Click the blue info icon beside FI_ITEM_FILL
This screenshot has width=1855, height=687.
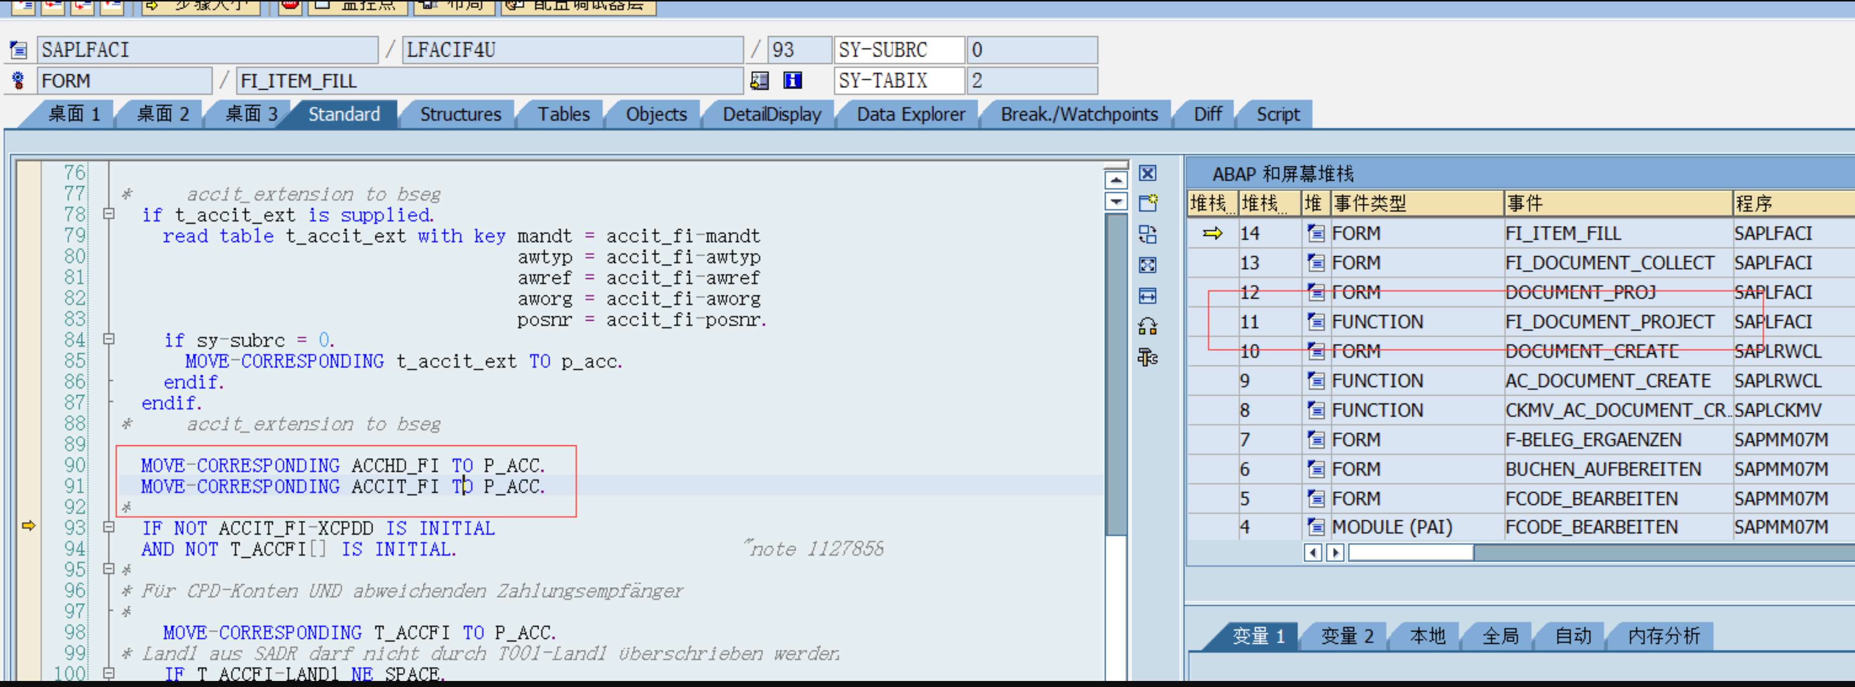pos(792,80)
